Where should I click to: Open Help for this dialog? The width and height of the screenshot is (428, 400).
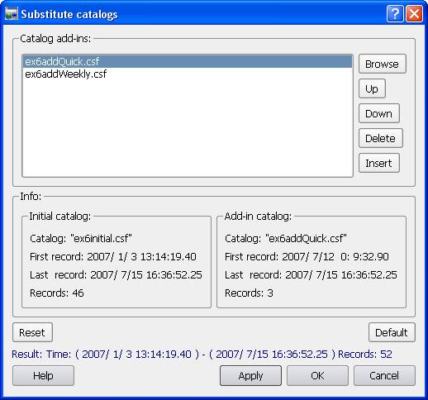tap(43, 376)
